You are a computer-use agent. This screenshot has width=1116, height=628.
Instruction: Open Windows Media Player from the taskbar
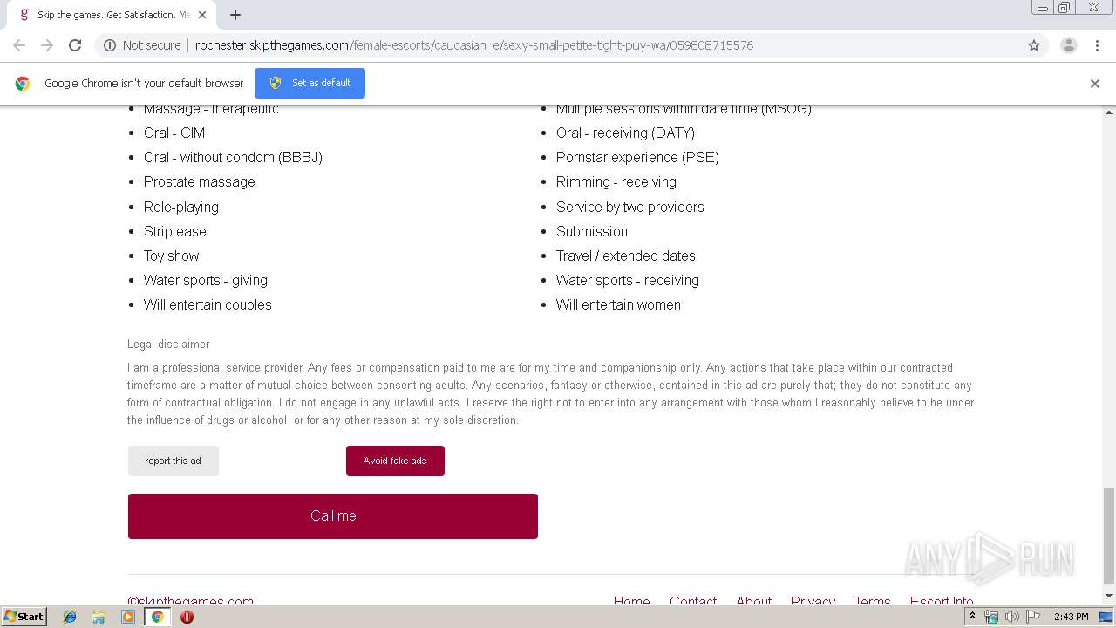[x=128, y=617]
